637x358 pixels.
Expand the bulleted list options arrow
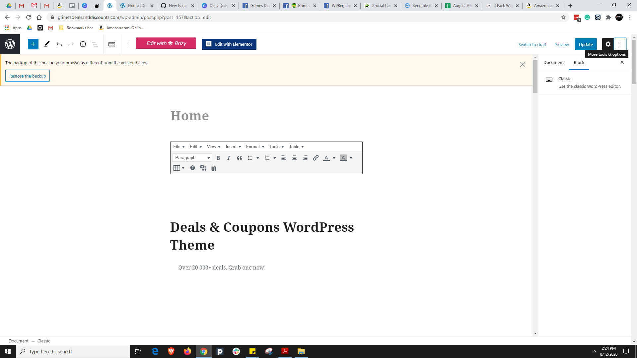point(258,158)
